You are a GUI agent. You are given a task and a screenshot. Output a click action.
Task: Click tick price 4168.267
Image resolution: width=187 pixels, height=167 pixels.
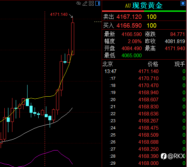148,121
